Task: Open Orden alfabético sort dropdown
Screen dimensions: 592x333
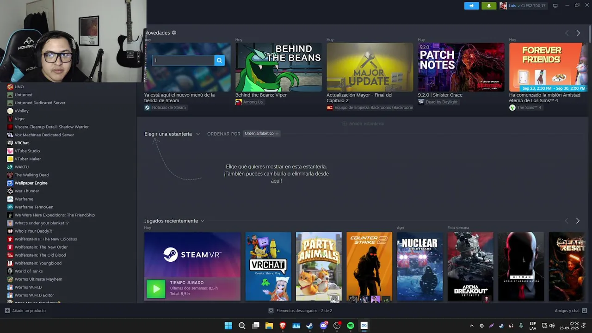Action: pyautogui.click(x=261, y=134)
